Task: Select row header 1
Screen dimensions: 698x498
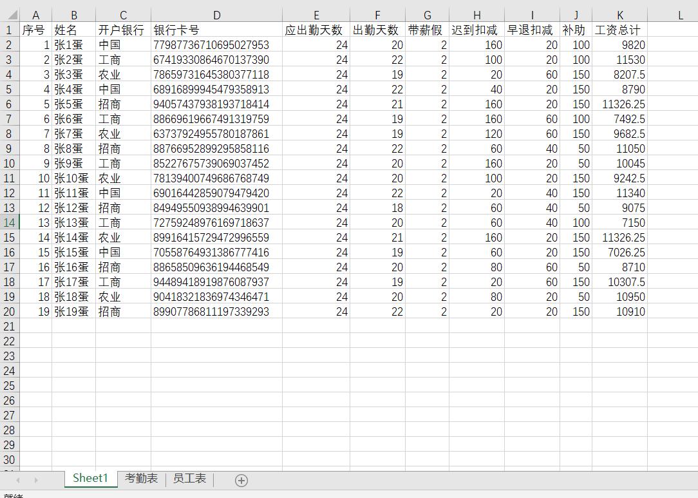Action: point(9,30)
